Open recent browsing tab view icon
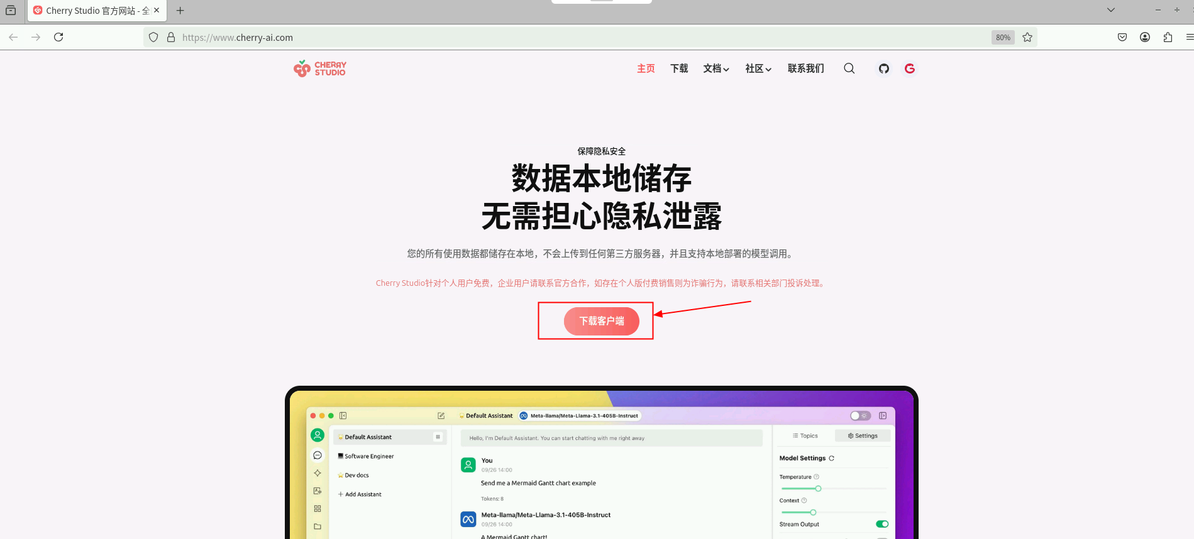Screen dimensions: 1194x539 coord(11,11)
